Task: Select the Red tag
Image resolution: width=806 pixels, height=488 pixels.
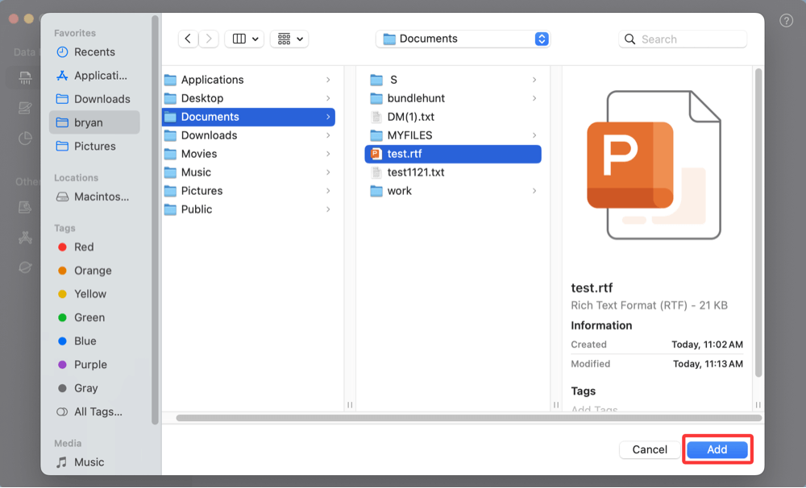Action: 84,247
